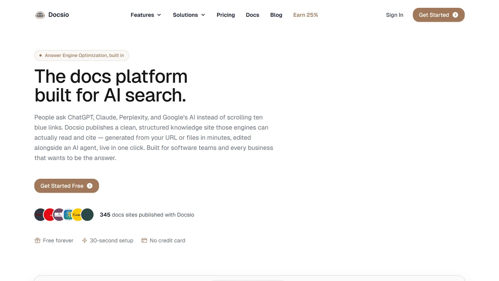Click the arrow icon inside Get Started Free
The width and height of the screenshot is (499, 281).
pos(90,186)
